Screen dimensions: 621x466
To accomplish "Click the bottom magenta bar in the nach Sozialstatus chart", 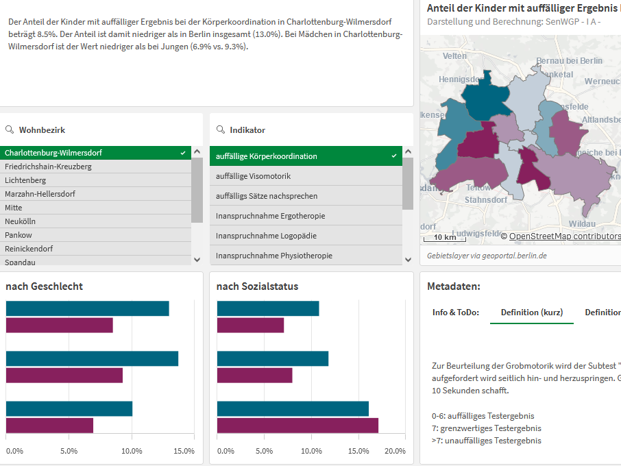I will (x=297, y=426).
